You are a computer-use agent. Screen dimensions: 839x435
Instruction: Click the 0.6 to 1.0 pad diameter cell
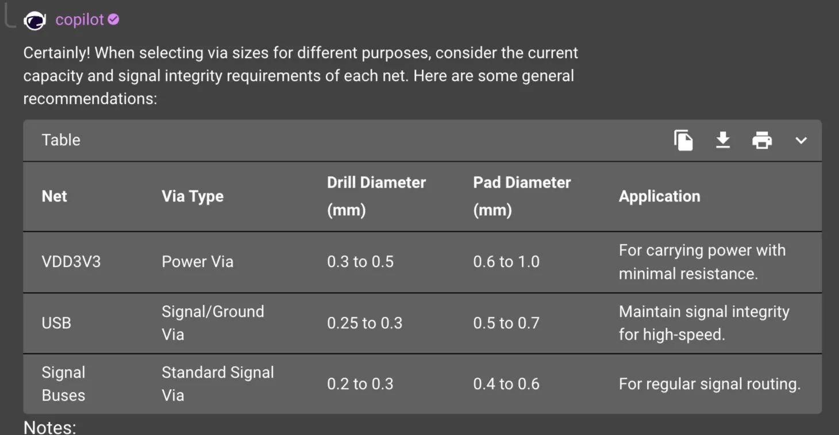tap(506, 262)
